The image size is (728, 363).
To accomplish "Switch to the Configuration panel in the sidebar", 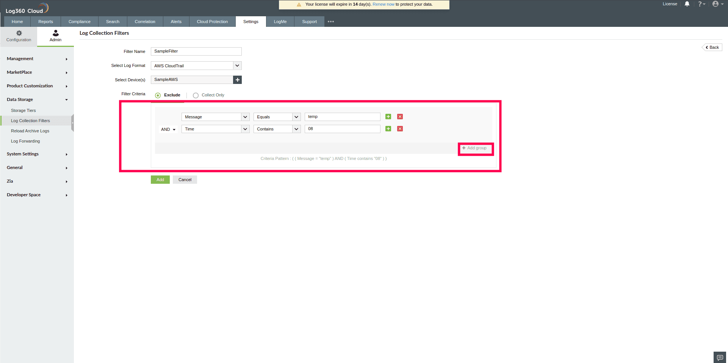I will [x=19, y=36].
